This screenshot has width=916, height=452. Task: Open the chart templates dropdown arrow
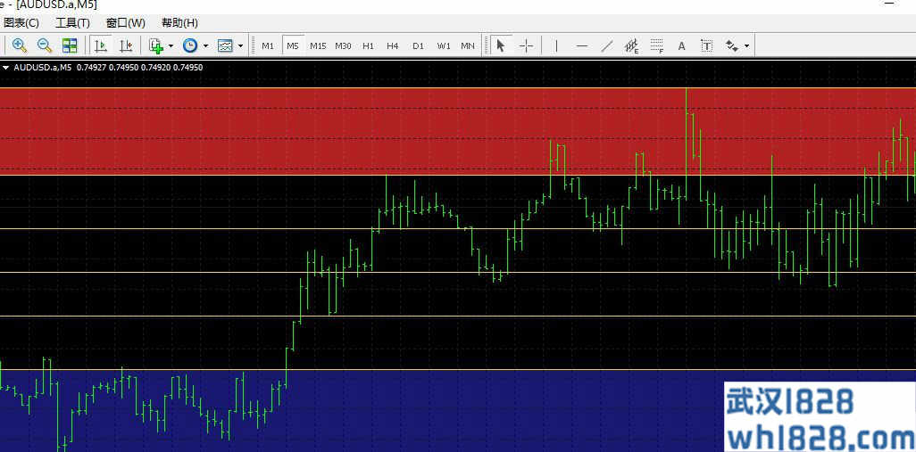pos(240,45)
